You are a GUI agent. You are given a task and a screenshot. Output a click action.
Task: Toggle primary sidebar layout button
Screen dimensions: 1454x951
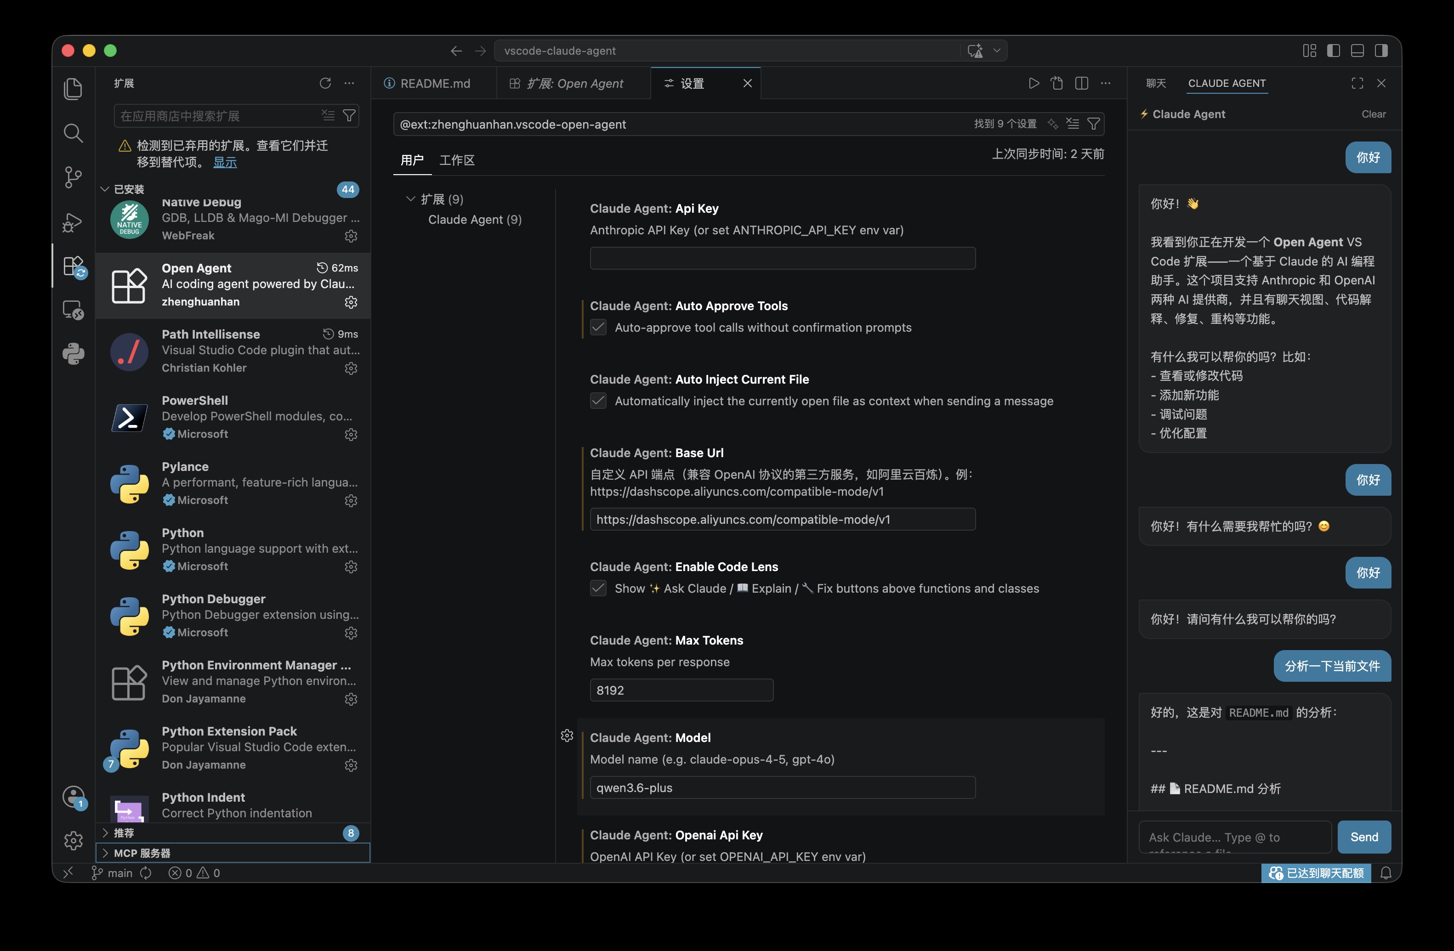pos(1333,51)
